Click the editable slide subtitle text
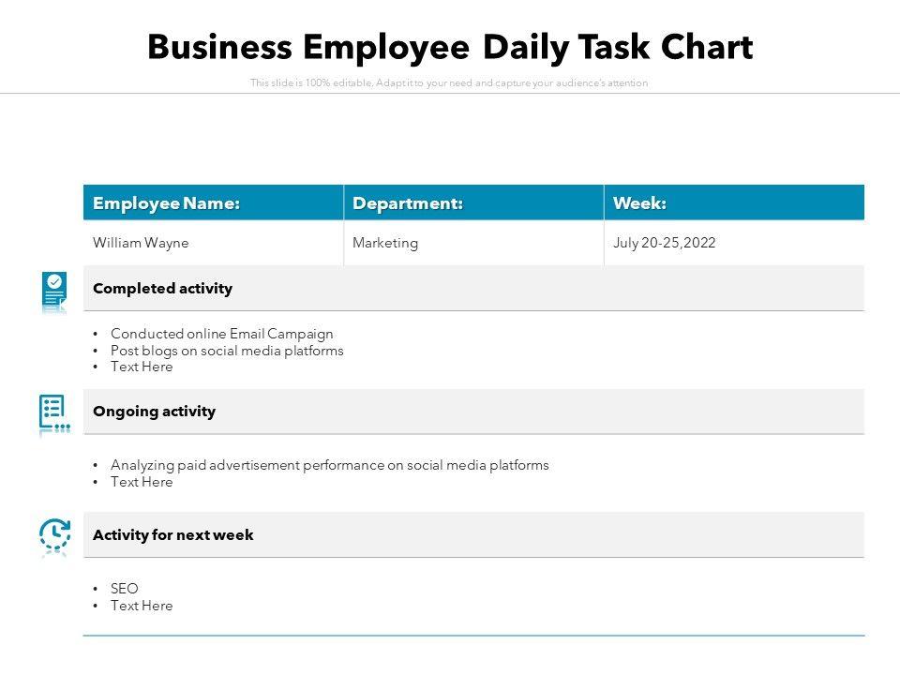 449,83
